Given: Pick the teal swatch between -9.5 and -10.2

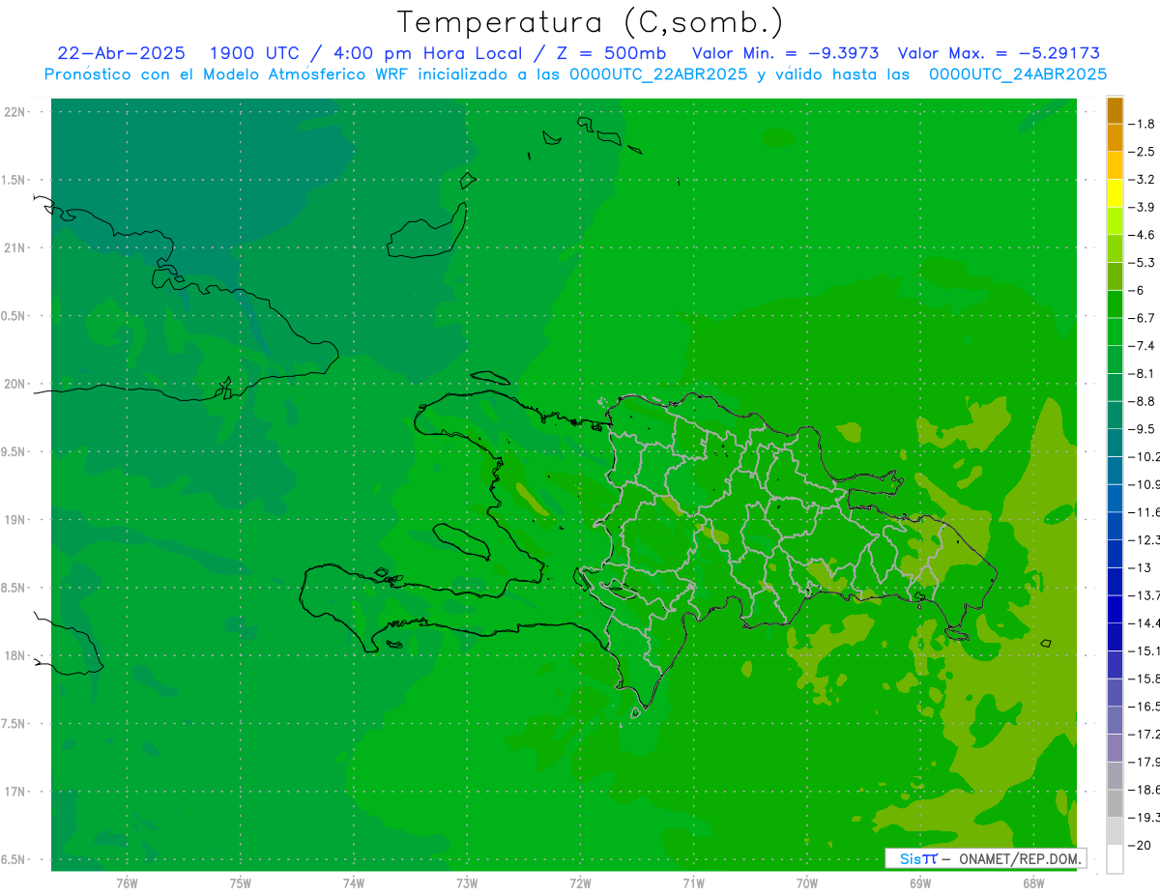Looking at the screenshot, I should click(x=1115, y=443).
